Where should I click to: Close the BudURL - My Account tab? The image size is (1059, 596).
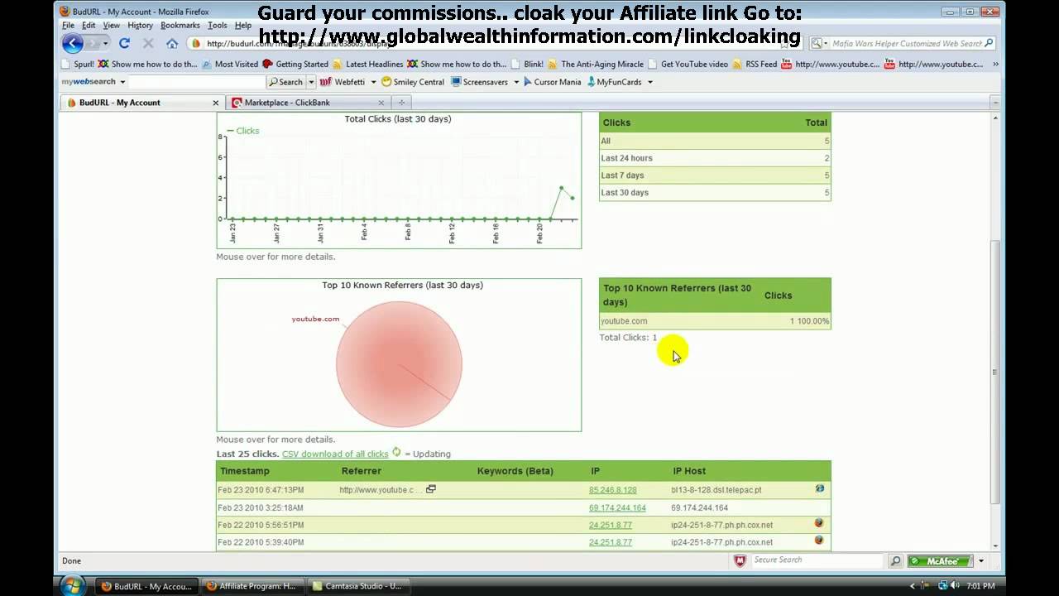click(216, 103)
